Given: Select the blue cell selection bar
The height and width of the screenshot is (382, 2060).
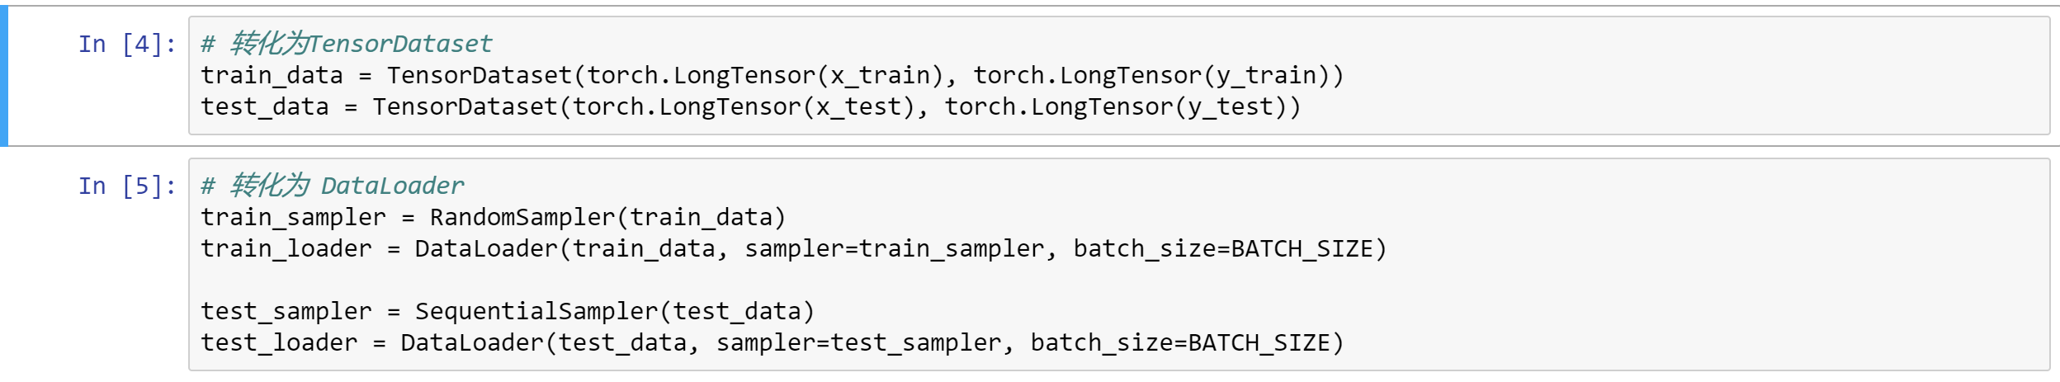Looking at the screenshot, I should tap(4, 76).
